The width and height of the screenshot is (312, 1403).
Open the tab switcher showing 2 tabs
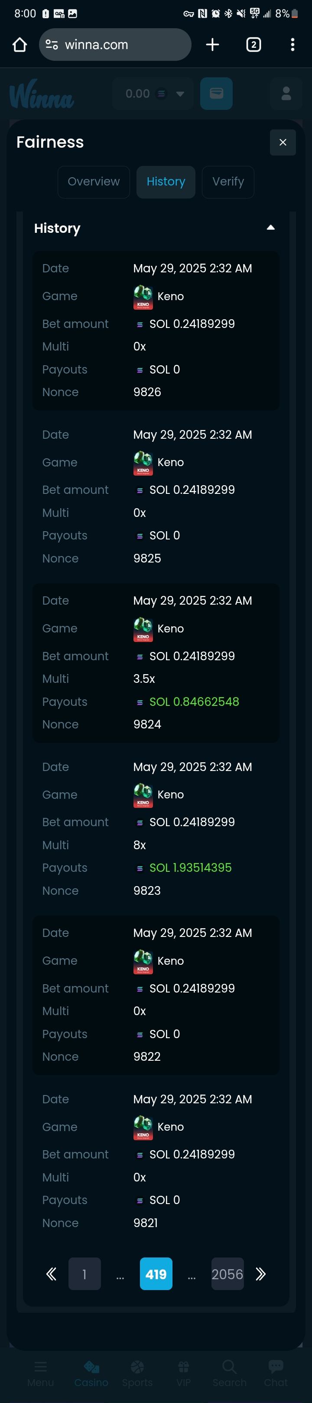pos(253,45)
